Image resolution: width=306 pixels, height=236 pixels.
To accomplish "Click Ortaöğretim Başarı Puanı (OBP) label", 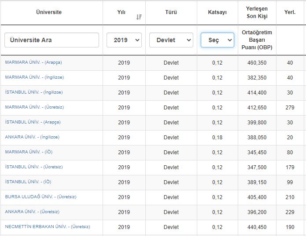I will tap(257, 40).
